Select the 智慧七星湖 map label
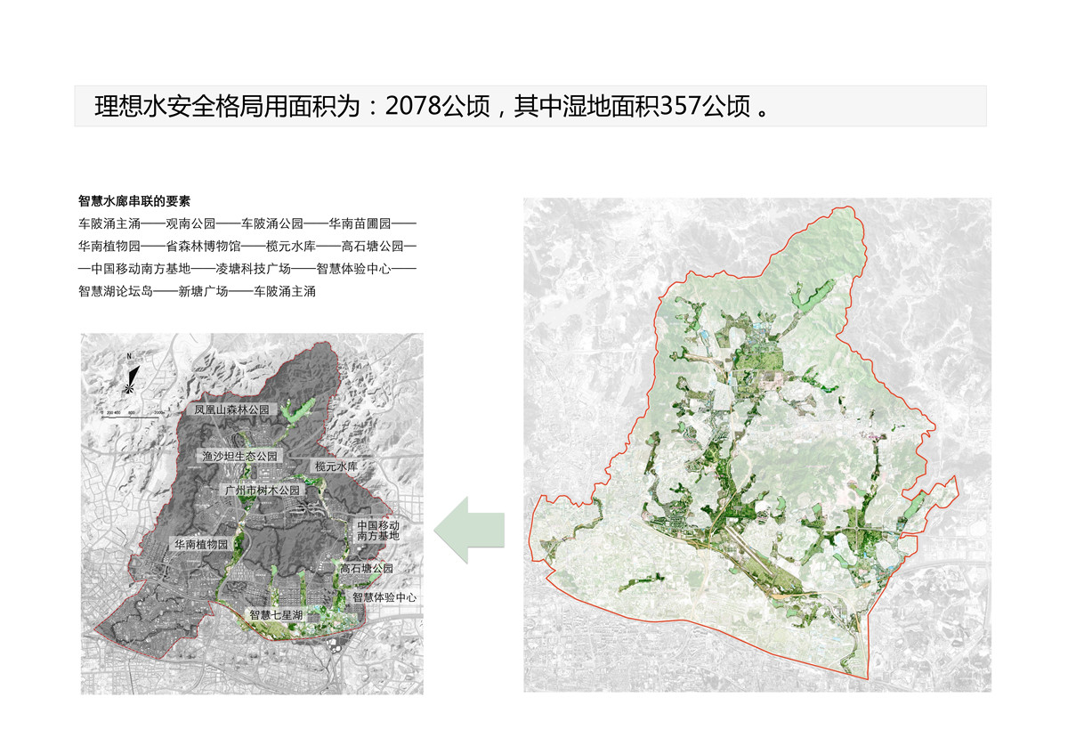 [276, 615]
